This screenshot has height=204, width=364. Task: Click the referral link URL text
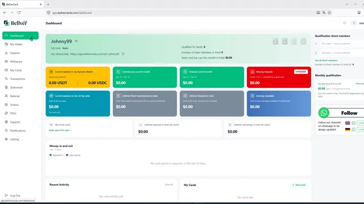tap(94, 54)
